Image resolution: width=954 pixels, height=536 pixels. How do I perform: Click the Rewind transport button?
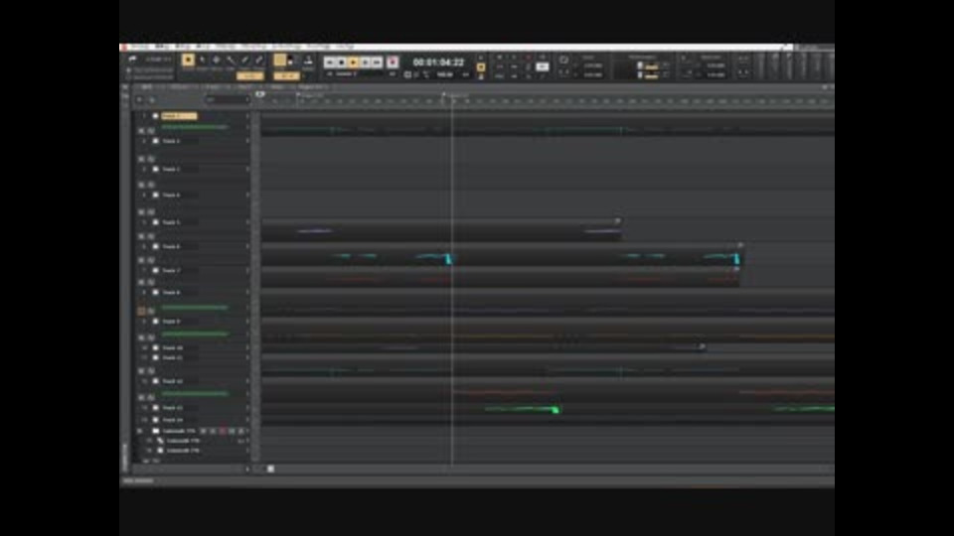tap(330, 62)
